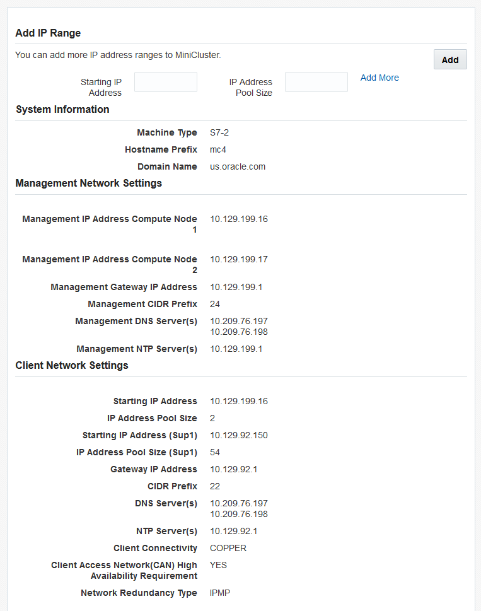This screenshot has width=481, height=611.
Task: Select CAN High Availability value YES
Action: coord(219,566)
